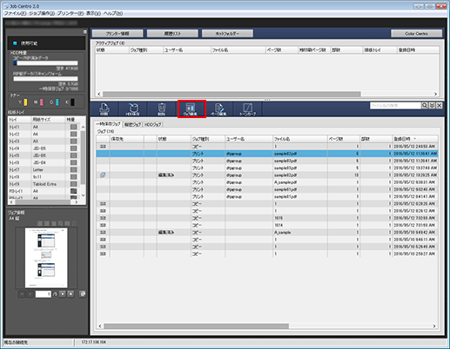Open Job Edit highlighted in red

tap(191, 109)
